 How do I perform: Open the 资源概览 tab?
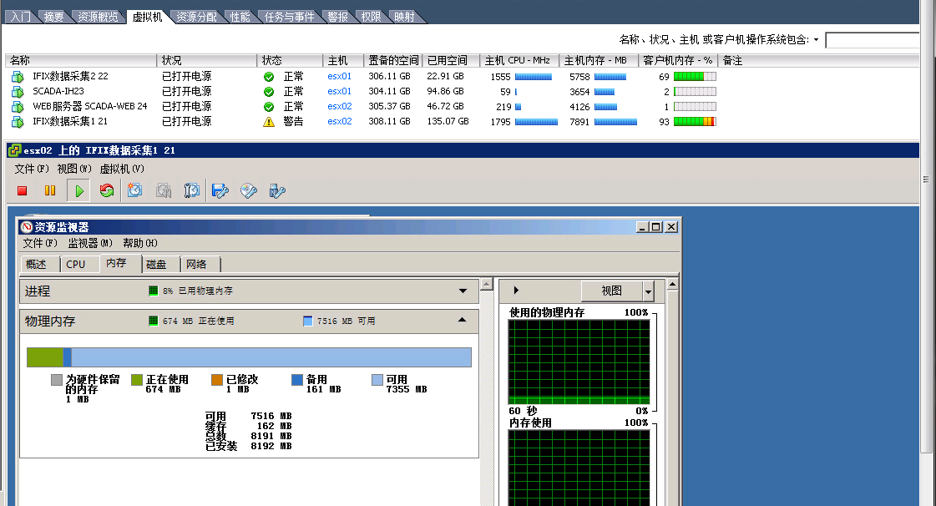pyautogui.click(x=98, y=17)
